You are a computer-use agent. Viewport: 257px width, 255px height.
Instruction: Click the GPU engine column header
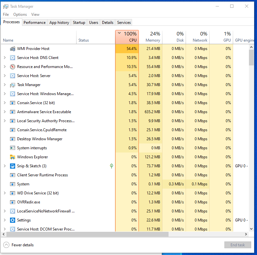[244, 37]
